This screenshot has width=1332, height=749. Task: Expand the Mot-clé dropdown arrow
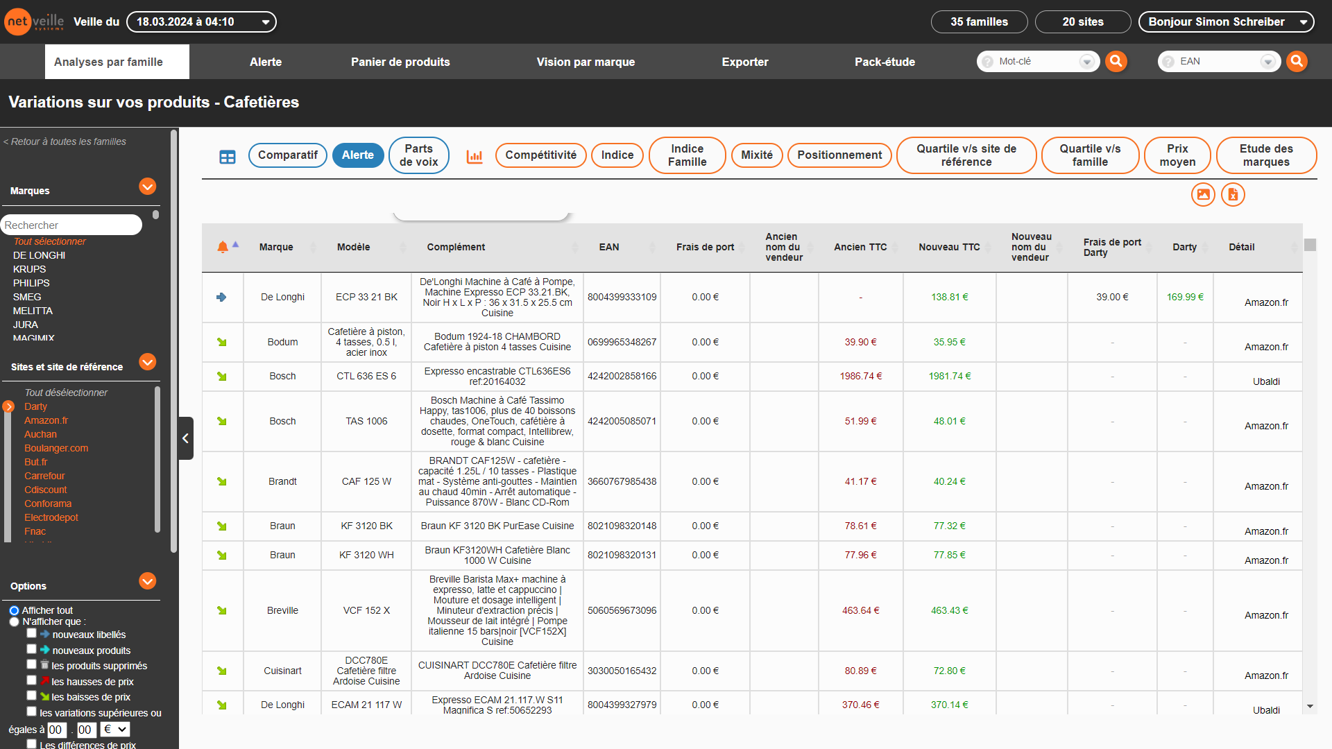[1086, 62]
